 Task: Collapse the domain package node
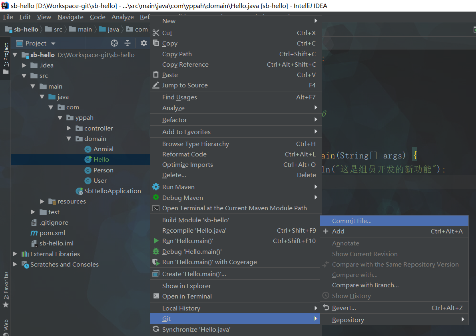[x=69, y=138]
